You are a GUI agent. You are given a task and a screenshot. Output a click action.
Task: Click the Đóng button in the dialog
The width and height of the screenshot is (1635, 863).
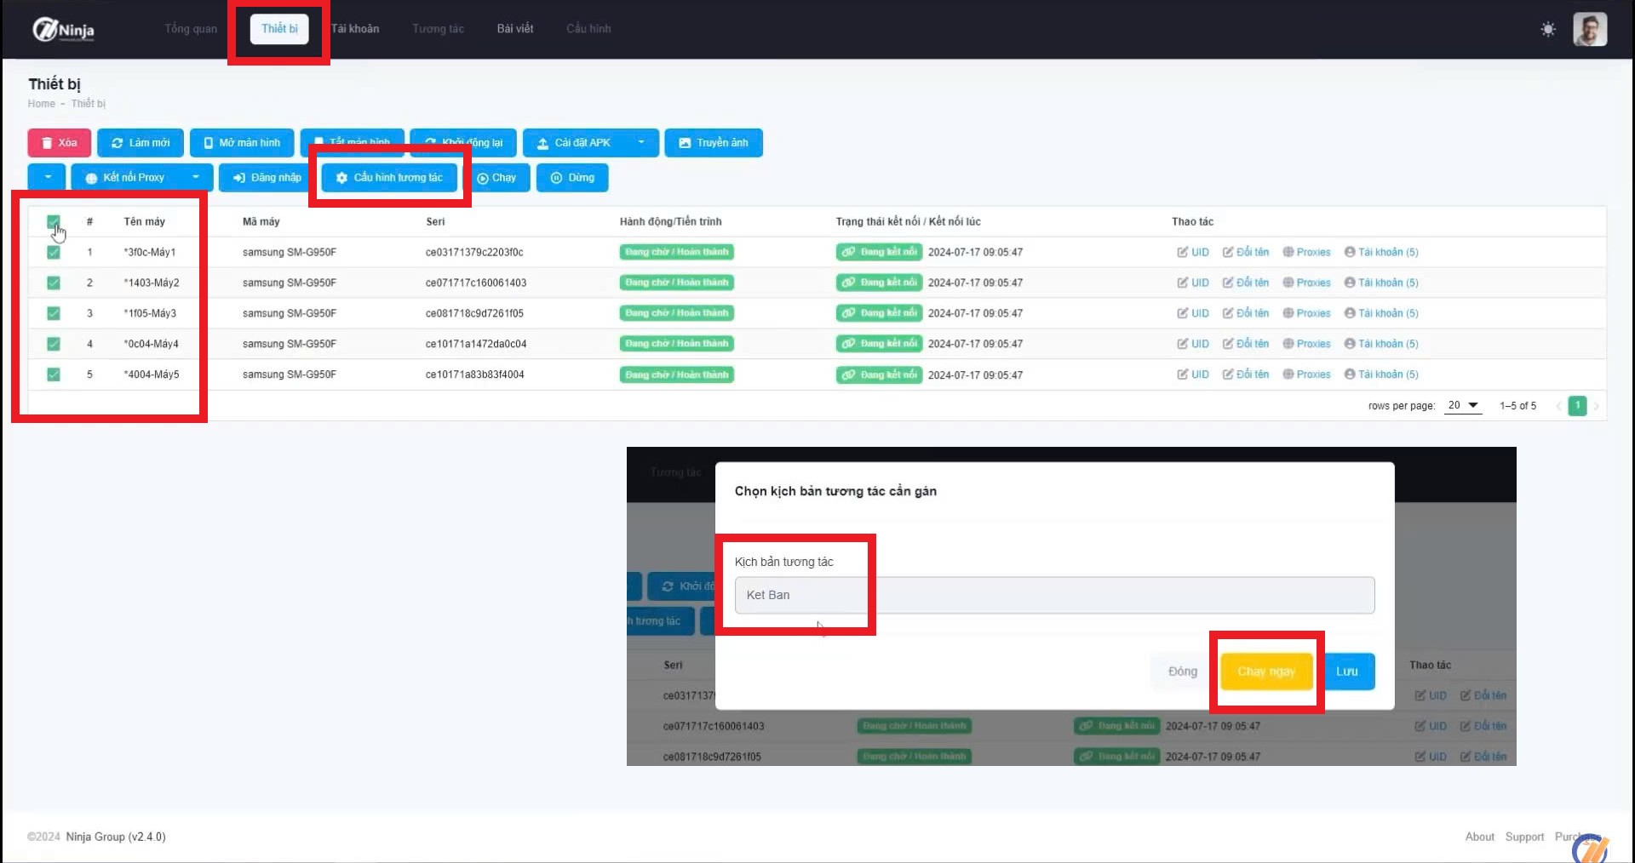[1182, 672]
